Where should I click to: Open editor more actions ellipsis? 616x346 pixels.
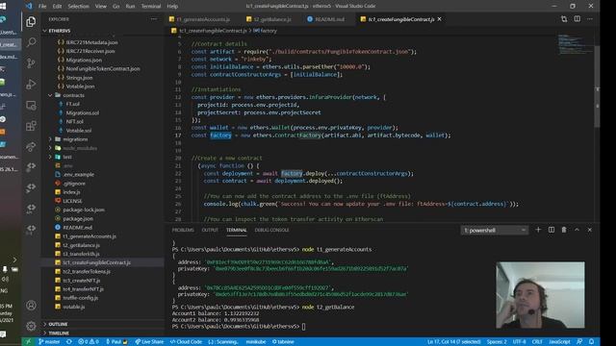(590, 19)
